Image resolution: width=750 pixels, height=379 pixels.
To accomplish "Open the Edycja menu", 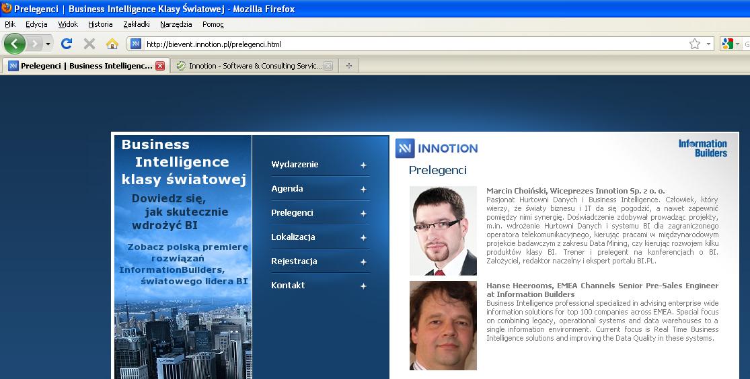I will click(x=36, y=24).
